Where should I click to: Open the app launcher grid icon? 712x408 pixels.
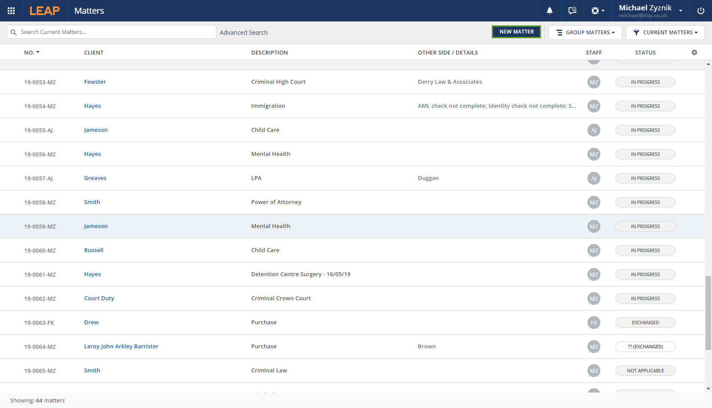click(11, 11)
